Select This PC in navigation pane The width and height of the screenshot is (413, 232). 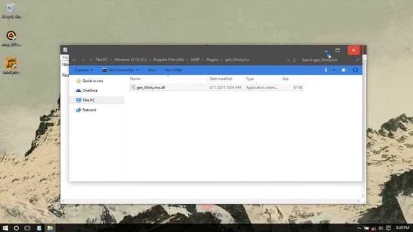click(x=96, y=101)
